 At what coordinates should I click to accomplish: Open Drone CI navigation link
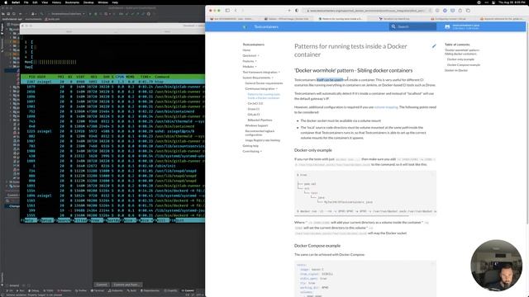[254, 109]
